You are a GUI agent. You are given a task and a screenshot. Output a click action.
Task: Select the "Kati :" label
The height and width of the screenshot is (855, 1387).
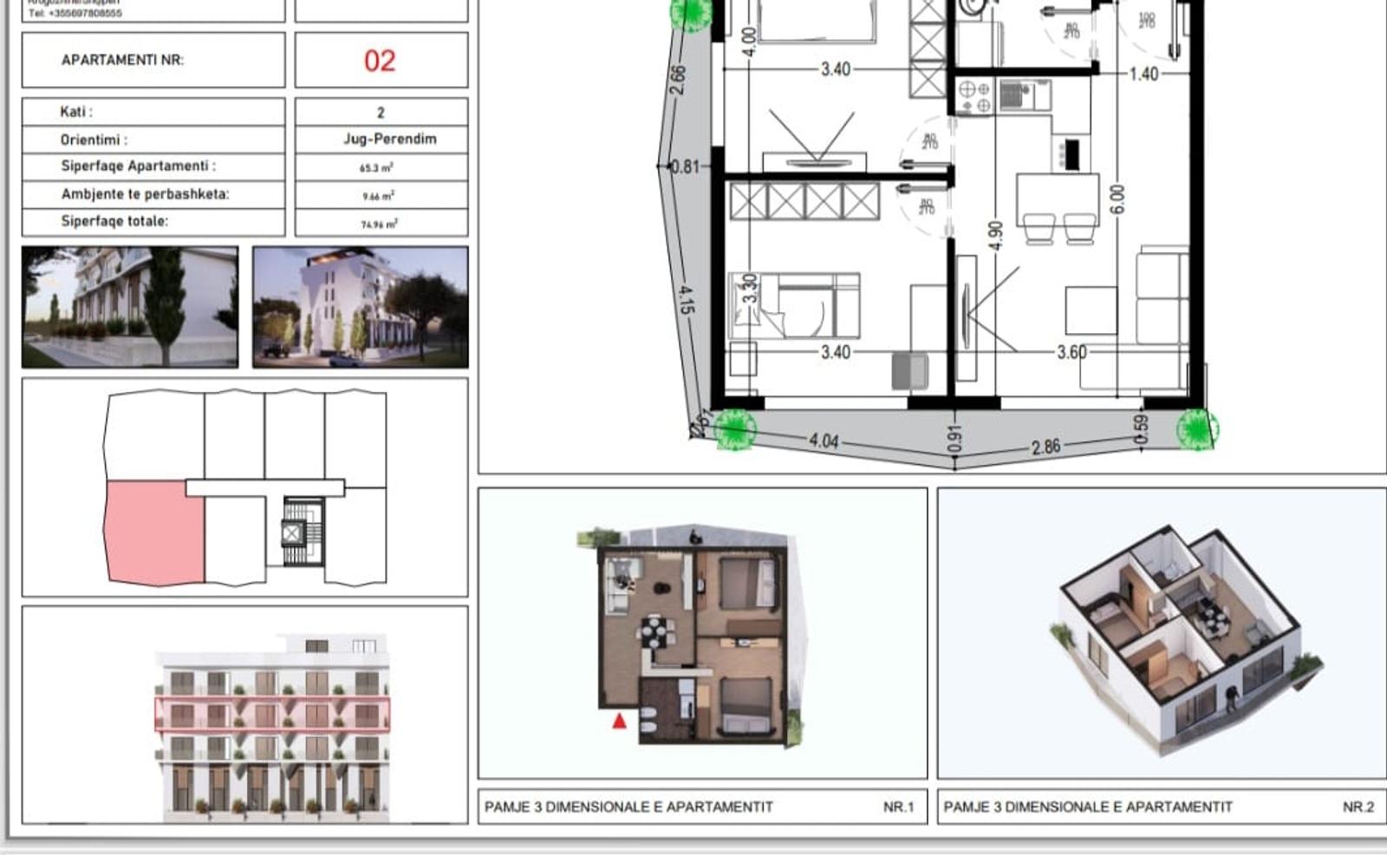(76, 112)
